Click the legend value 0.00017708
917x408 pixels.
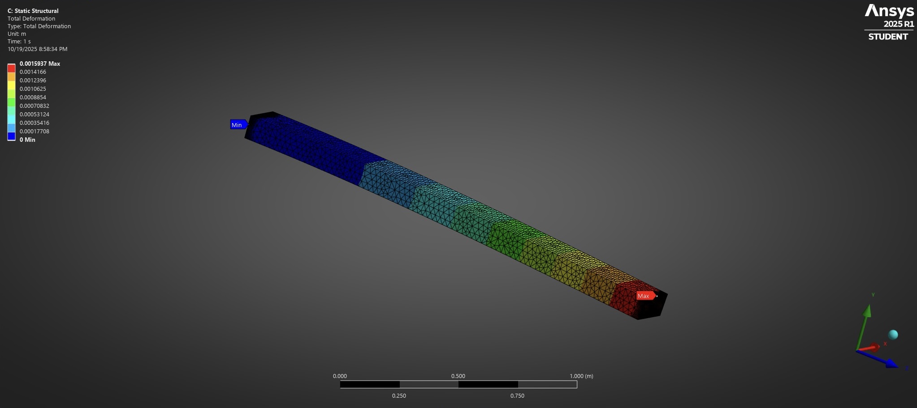pos(35,132)
